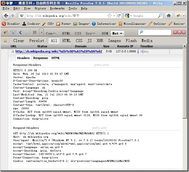Screen dimensions: 189x172
Task: Reload the page with the refresh icon
Action: click(119, 16)
